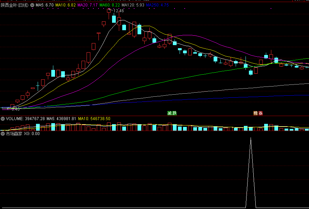Click the yellow MA10: 6.82 label
309x209 pixels.
coord(66,5)
